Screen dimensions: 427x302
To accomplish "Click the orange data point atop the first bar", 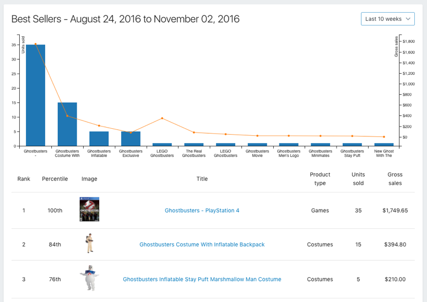I will click(x=35, y=44).
